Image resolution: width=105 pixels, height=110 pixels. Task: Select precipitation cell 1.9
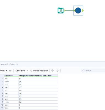pos(38,90)
